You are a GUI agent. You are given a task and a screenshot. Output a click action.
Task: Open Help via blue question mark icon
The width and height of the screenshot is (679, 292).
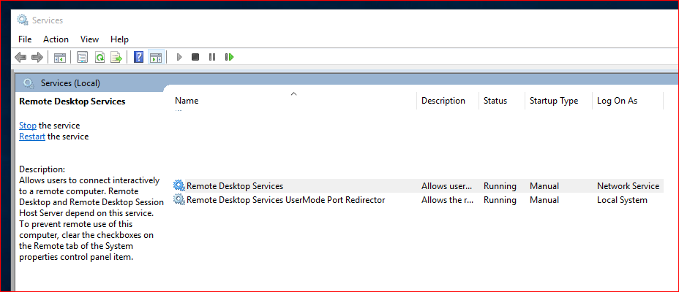(x=138, y=57)
